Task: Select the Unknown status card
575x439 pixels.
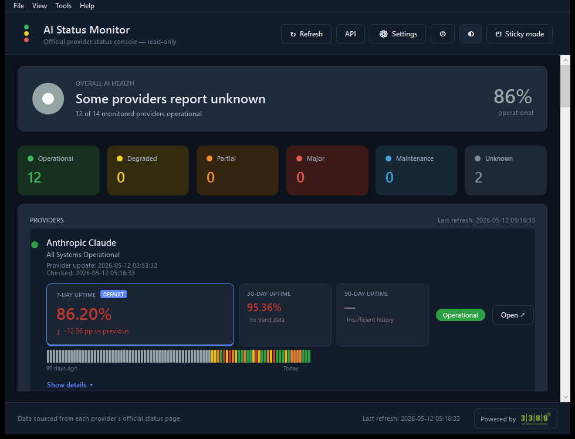Action: pos(506,171)
